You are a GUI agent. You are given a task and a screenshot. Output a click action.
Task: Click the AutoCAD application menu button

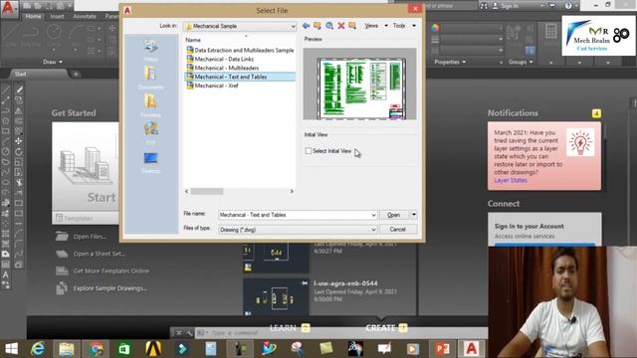coord(8,8)
